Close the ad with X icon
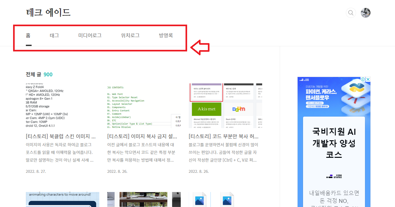Viewport: 395px width, 207px height. tap(368, 79)
